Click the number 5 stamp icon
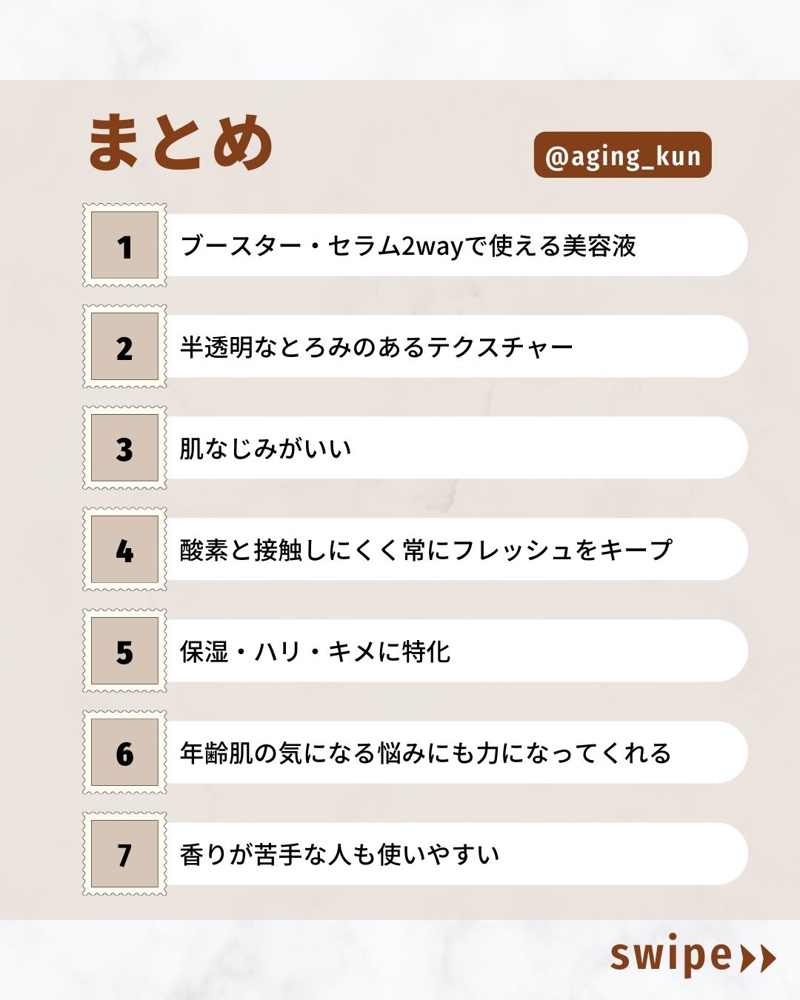800x1000 pixels. point(124,651)
